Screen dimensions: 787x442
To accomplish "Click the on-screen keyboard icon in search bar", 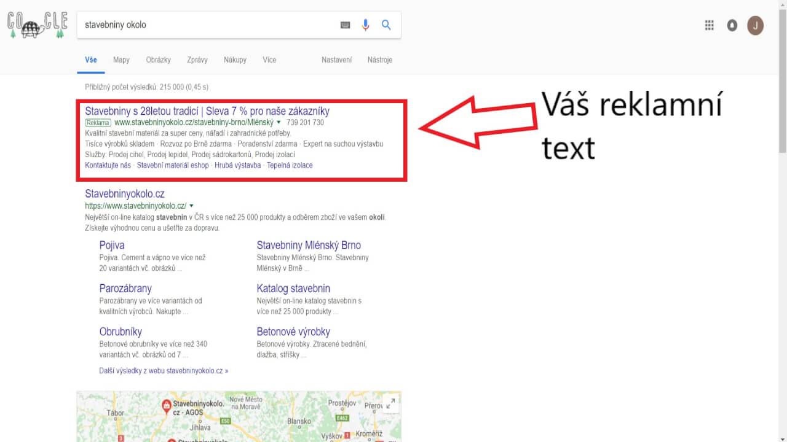I will (x=345, y=25).
